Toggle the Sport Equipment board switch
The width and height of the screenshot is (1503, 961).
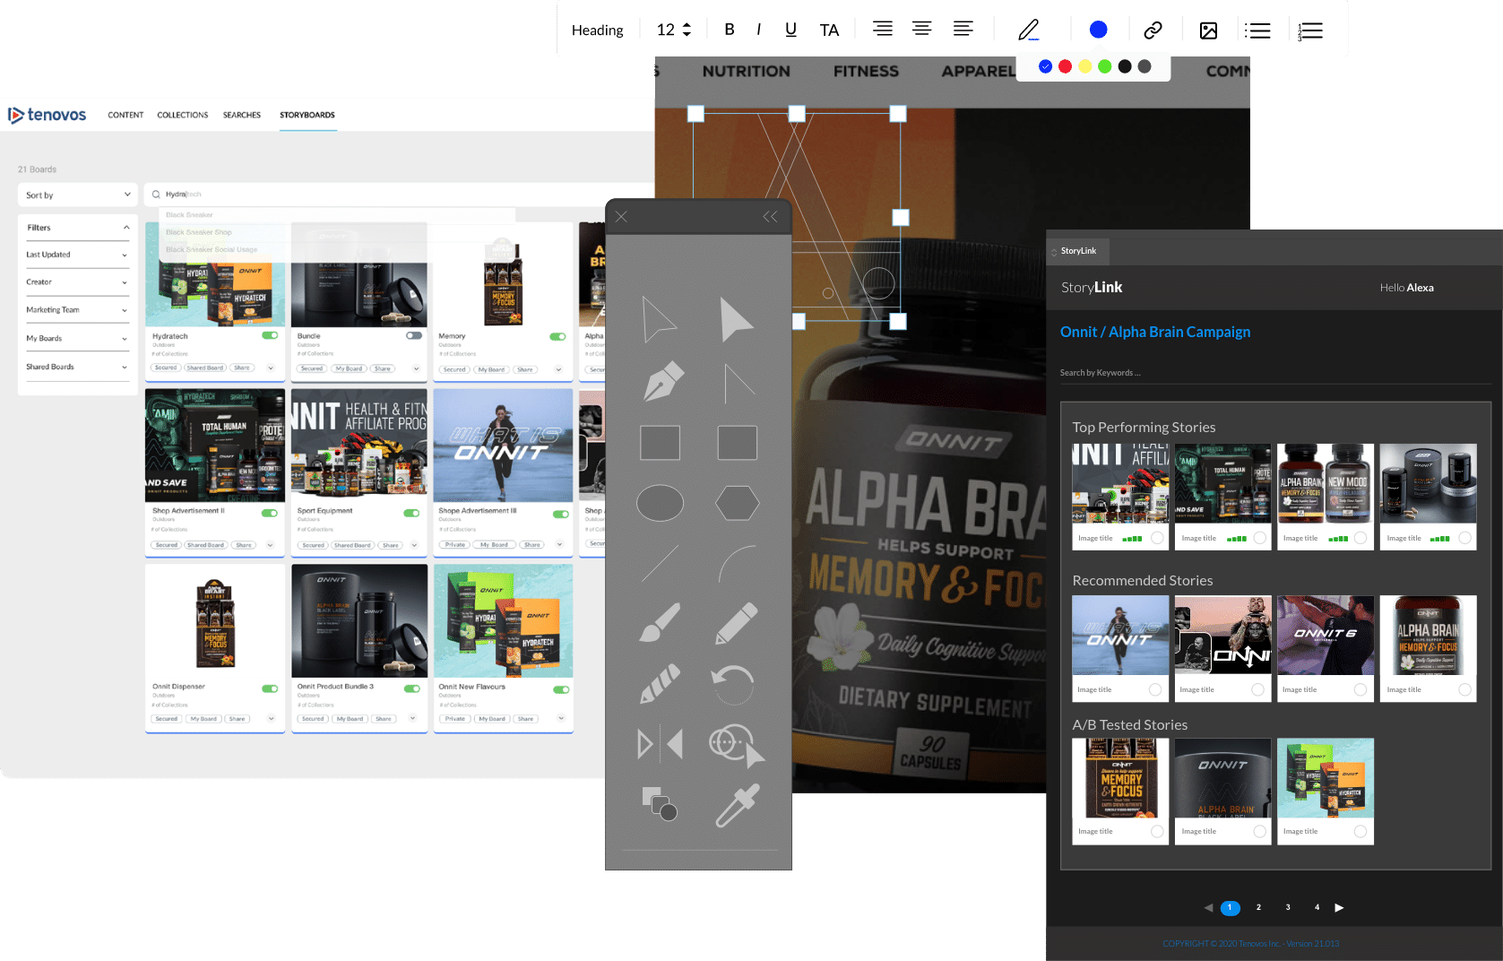tap(411, 513)
